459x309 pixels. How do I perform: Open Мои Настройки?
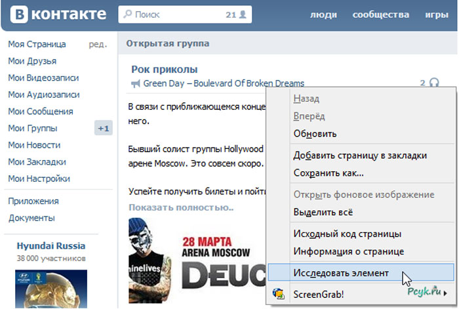[x=39, y=178]
